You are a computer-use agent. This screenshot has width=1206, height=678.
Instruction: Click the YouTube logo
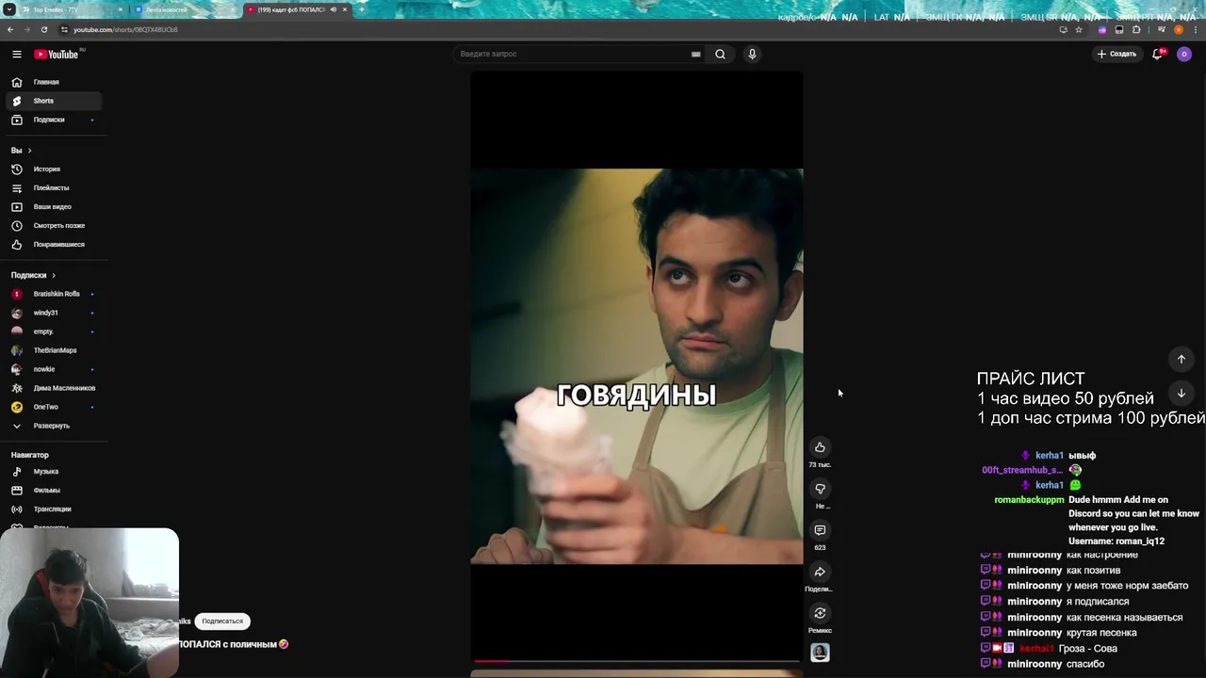(57, 54)
